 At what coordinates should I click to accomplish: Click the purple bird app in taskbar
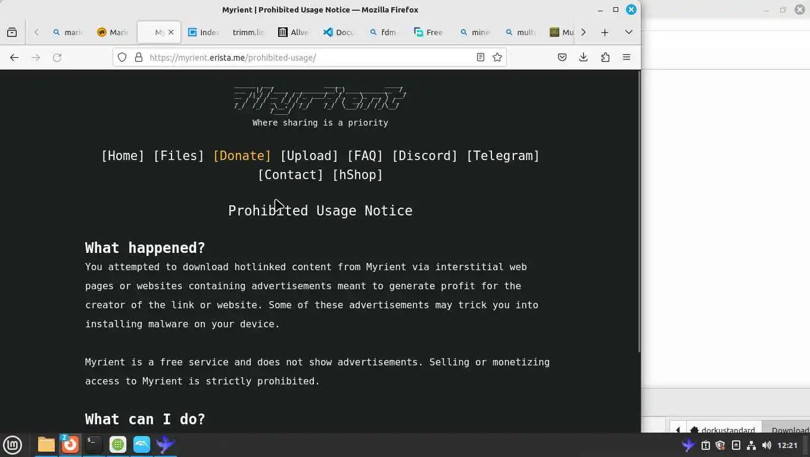pyautogui.click(x=166, y=445)
